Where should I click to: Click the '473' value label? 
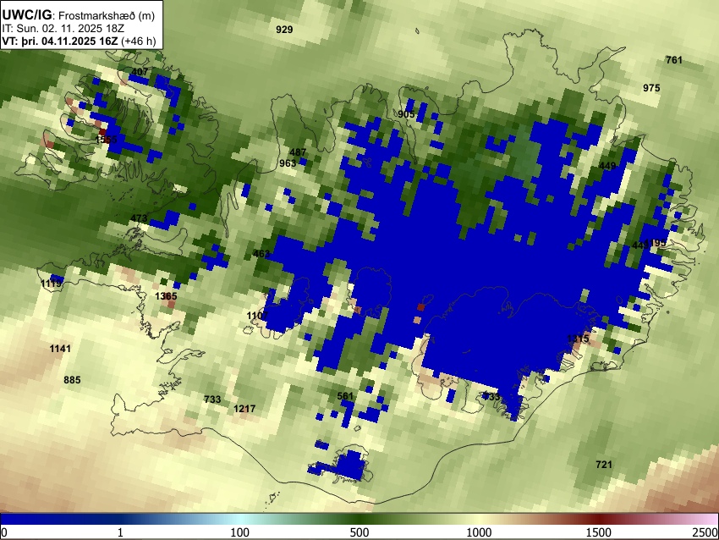[x=139, y=218]
